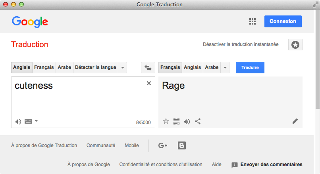Open the Blogger icon link
This screenshot has height=174, width=320.
click(182, 145)
